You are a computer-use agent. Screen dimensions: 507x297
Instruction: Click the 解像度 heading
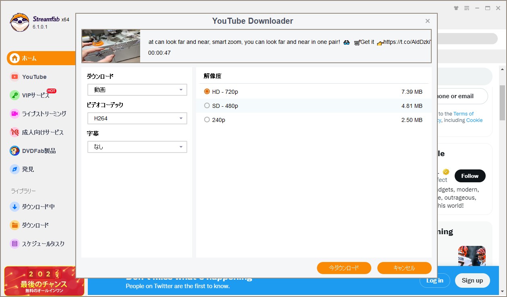click(x=213, y=76)
